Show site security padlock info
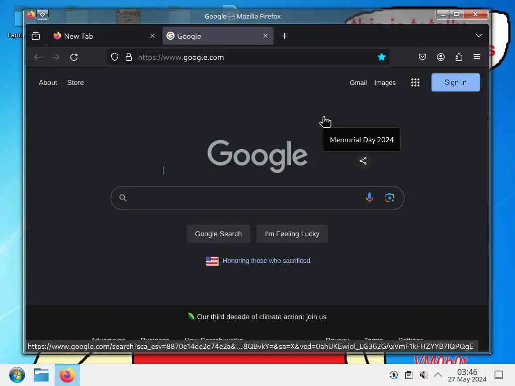 tap(129, 57)
